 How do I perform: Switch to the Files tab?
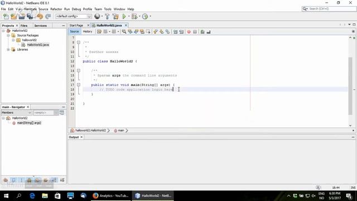24,26
